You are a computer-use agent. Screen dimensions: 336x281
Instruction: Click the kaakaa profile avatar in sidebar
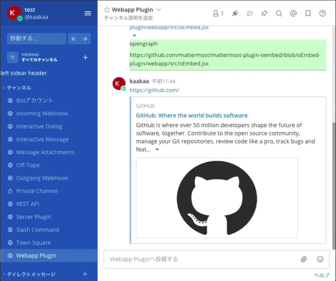14,13
